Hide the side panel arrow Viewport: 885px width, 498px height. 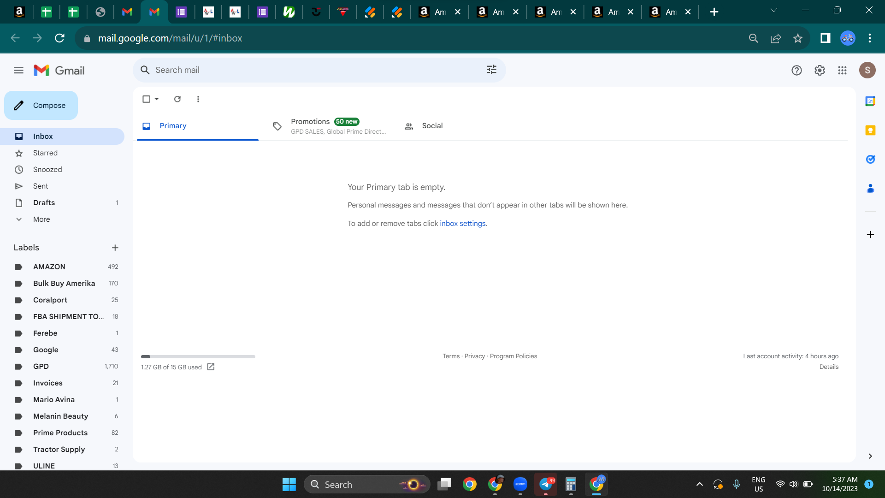(x=870, y=456)
